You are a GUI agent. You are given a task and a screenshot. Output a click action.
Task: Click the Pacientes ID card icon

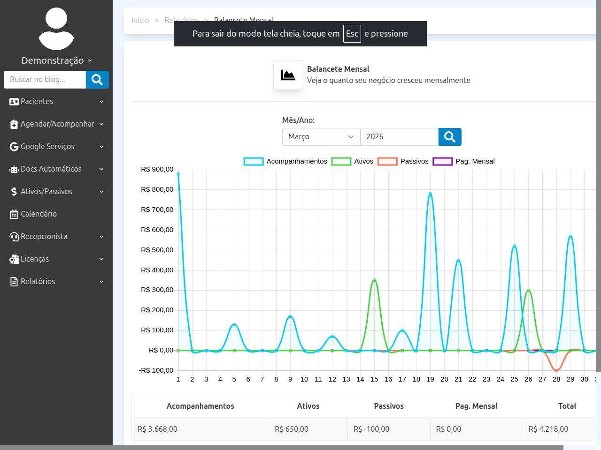(x=14, y=102)
